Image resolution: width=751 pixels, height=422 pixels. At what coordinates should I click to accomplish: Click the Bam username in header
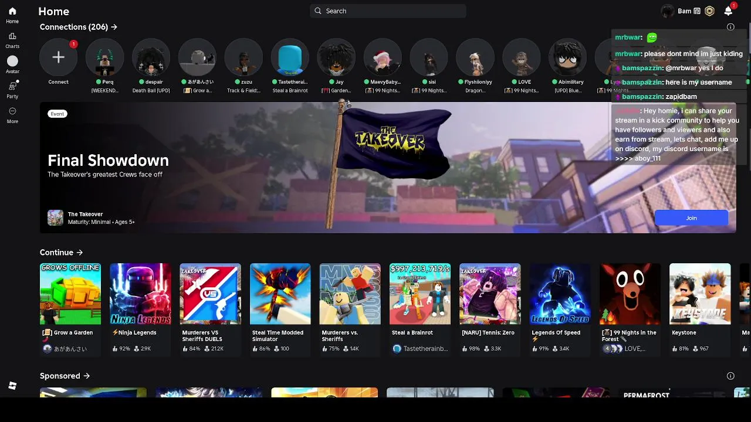point(684,11)
